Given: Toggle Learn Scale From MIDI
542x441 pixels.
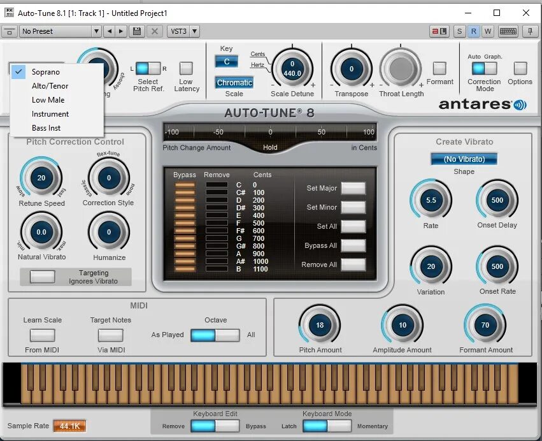Looking at the screenshot, I should [43, 335].
